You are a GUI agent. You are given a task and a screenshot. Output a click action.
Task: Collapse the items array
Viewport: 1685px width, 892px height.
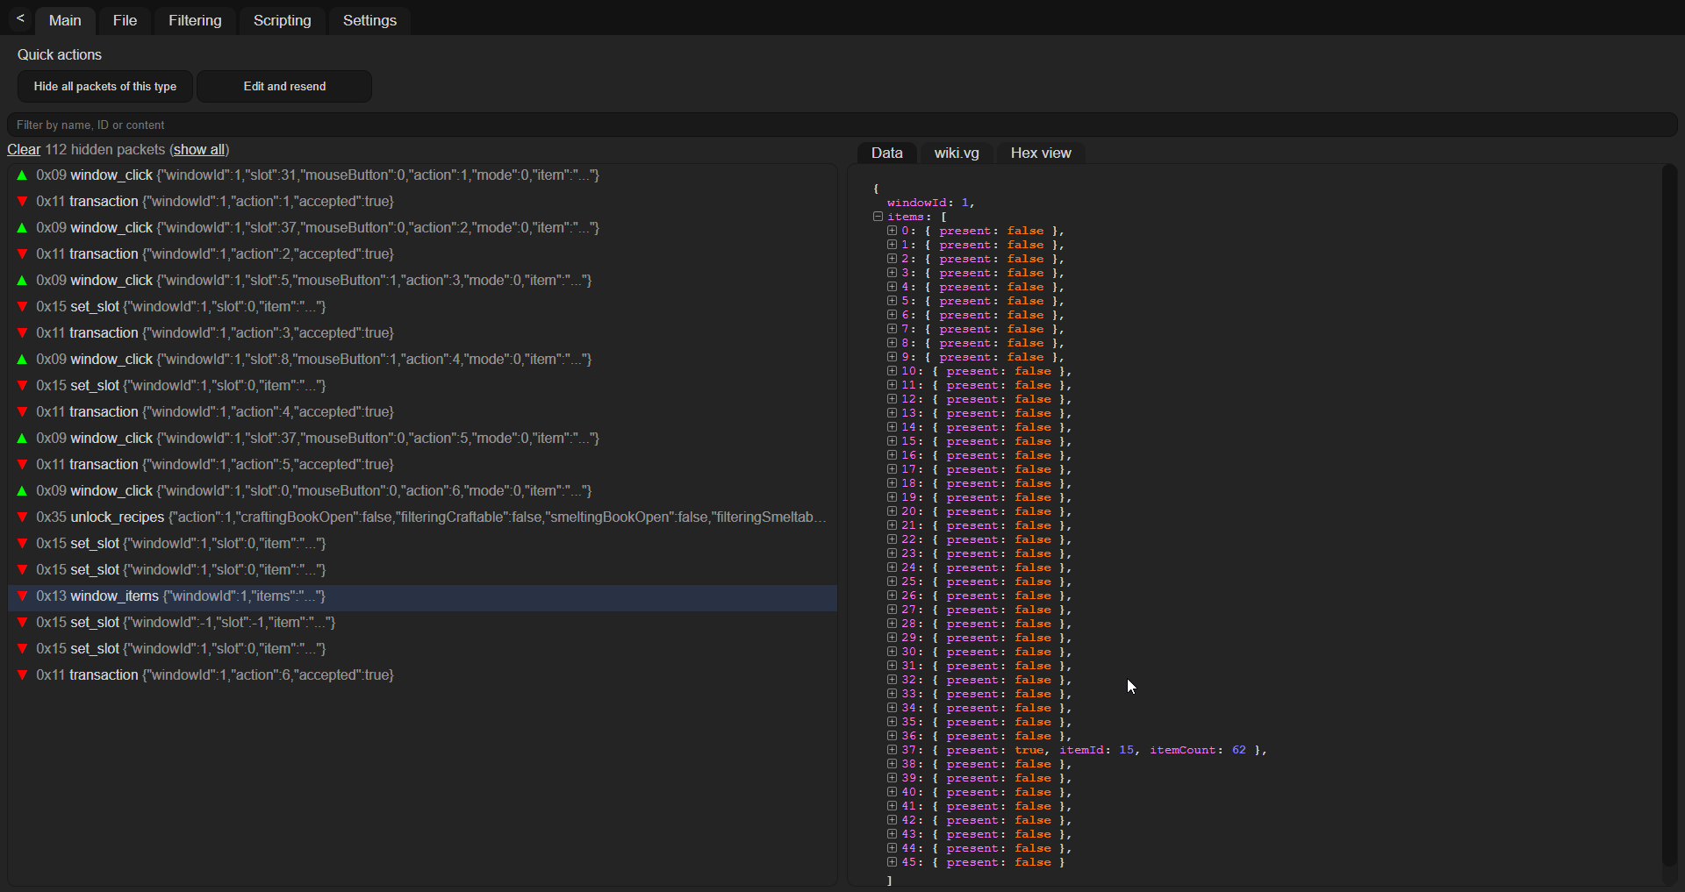(x=878, y=217)
